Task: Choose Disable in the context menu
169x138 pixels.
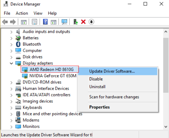Action: click(118, 79)
